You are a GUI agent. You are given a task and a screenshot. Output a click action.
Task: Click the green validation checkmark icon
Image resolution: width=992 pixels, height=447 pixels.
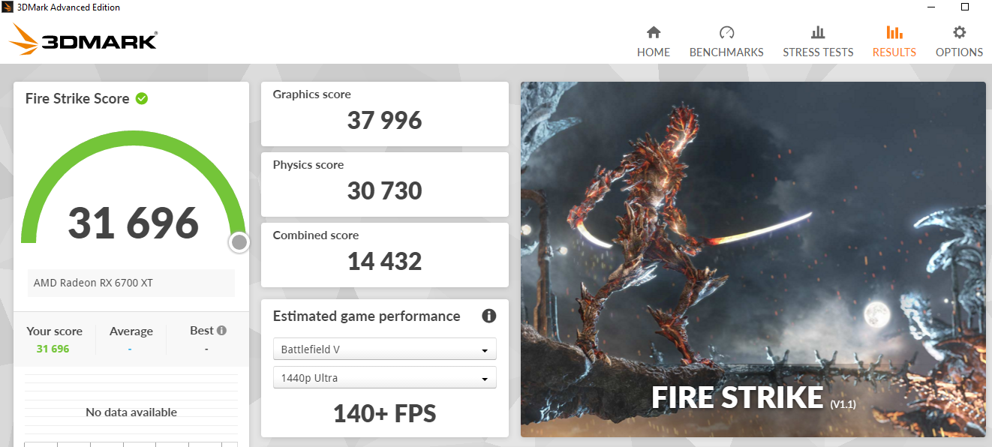point(142,98)
